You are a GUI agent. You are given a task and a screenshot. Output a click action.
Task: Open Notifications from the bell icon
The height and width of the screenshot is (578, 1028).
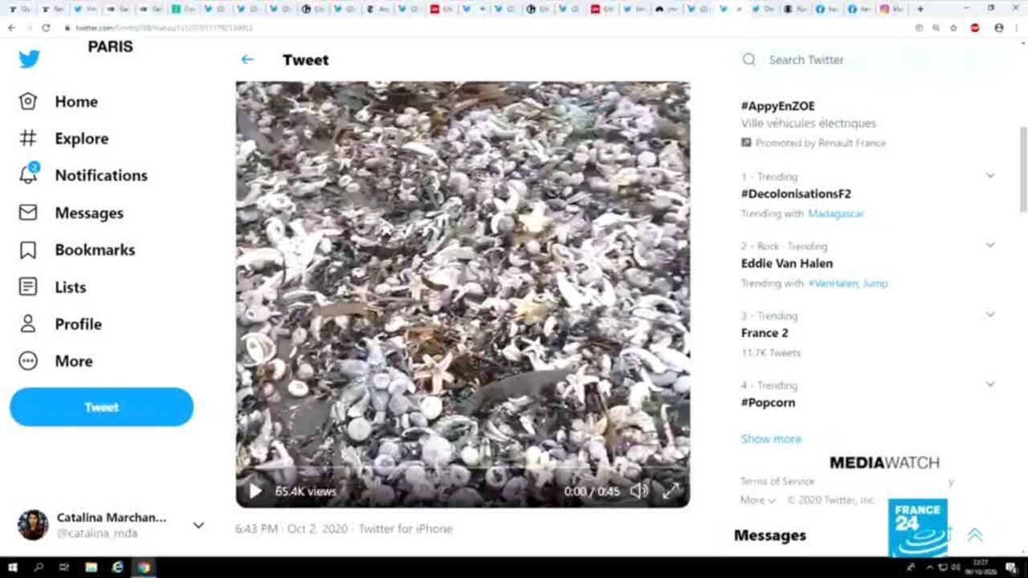[x=28, y=174]
